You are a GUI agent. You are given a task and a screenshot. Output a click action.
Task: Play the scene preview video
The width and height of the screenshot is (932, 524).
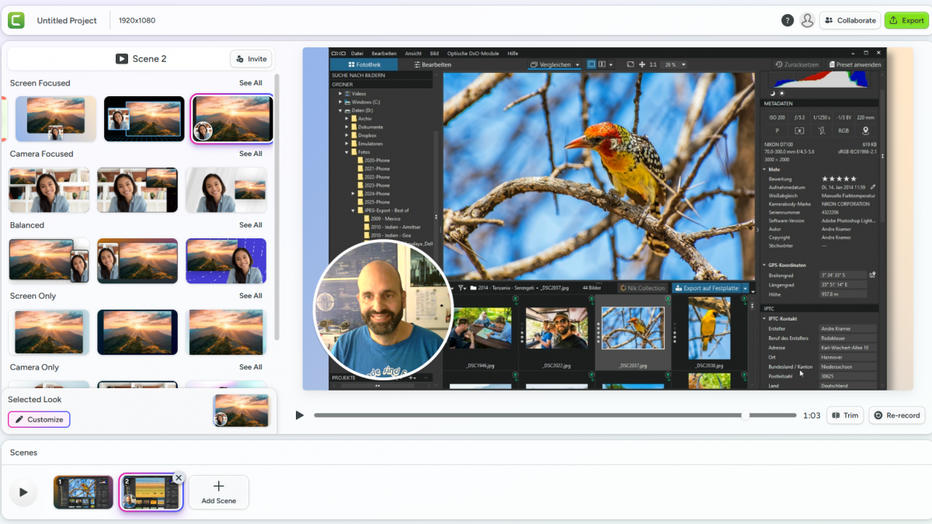point(300,415)
